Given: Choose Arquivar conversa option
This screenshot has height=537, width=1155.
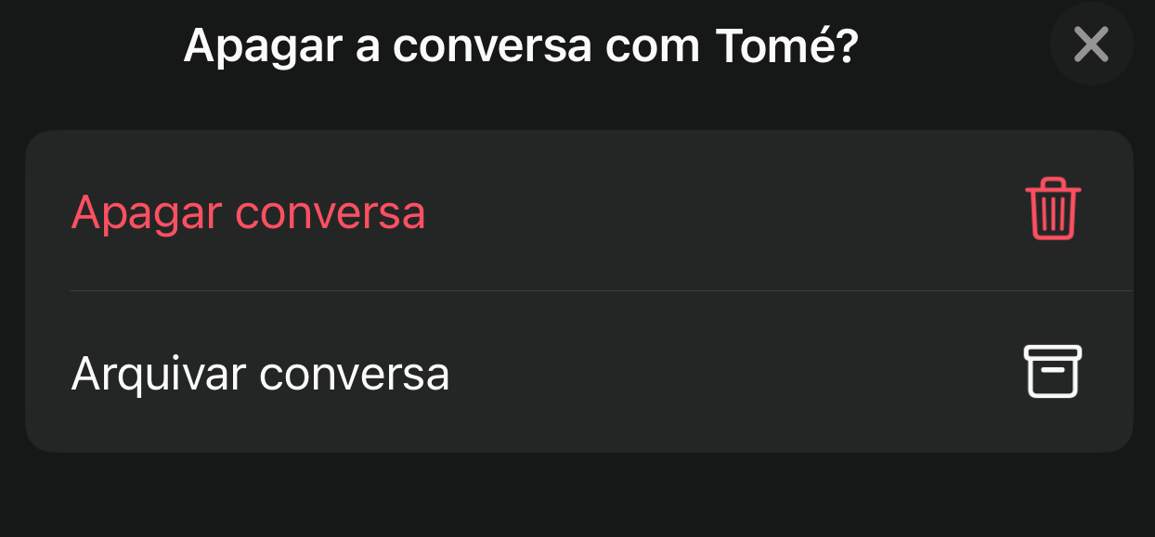Looking at the screenshot, I should tap(579, 372).
